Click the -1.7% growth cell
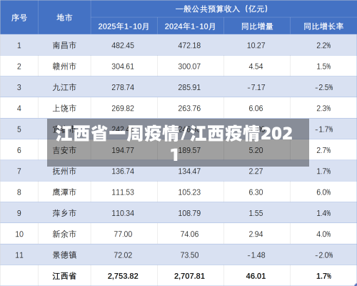This screenshot has height=286, width=357. point(323,129)
